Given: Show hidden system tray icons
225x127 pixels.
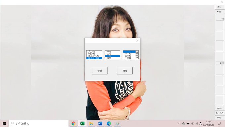Looking at the screenshot, I should coord(179,124).
